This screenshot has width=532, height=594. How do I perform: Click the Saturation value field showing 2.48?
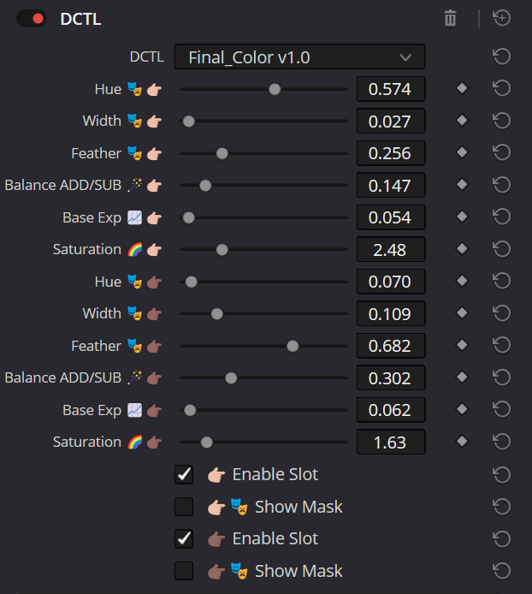click(390, 250)
